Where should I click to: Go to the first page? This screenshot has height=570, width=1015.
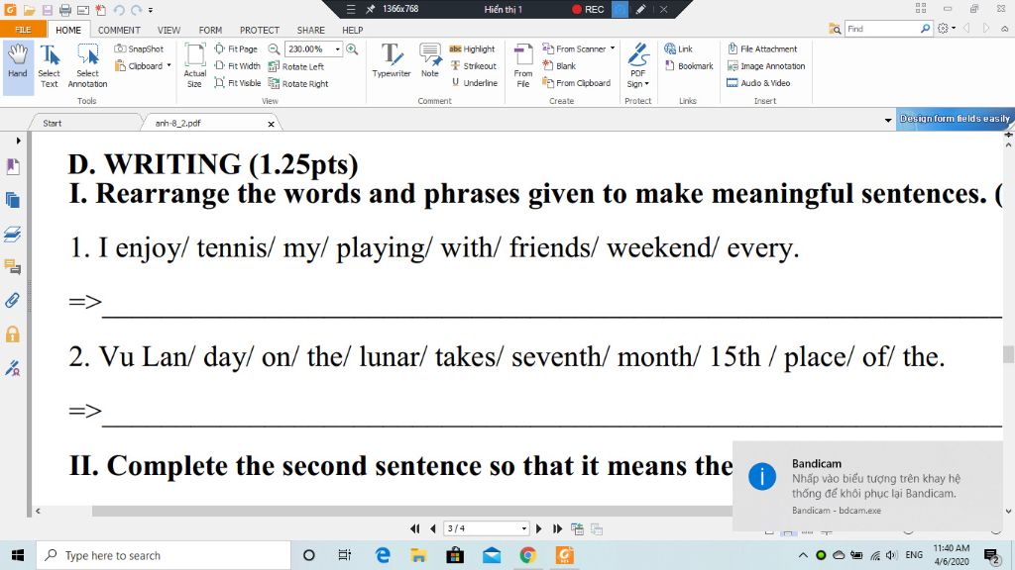tap(415, 528)
